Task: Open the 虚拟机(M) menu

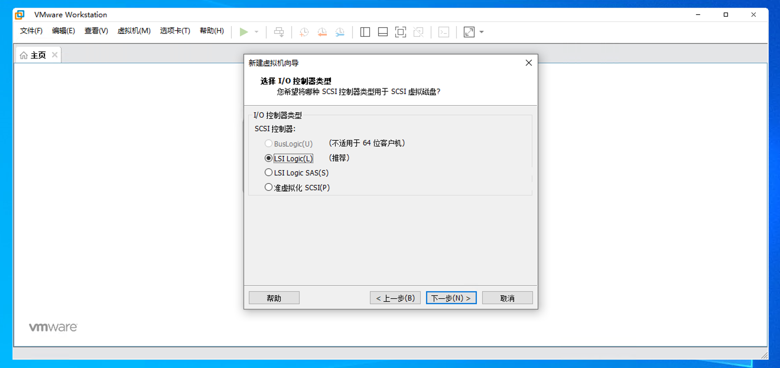Action: 134,30
